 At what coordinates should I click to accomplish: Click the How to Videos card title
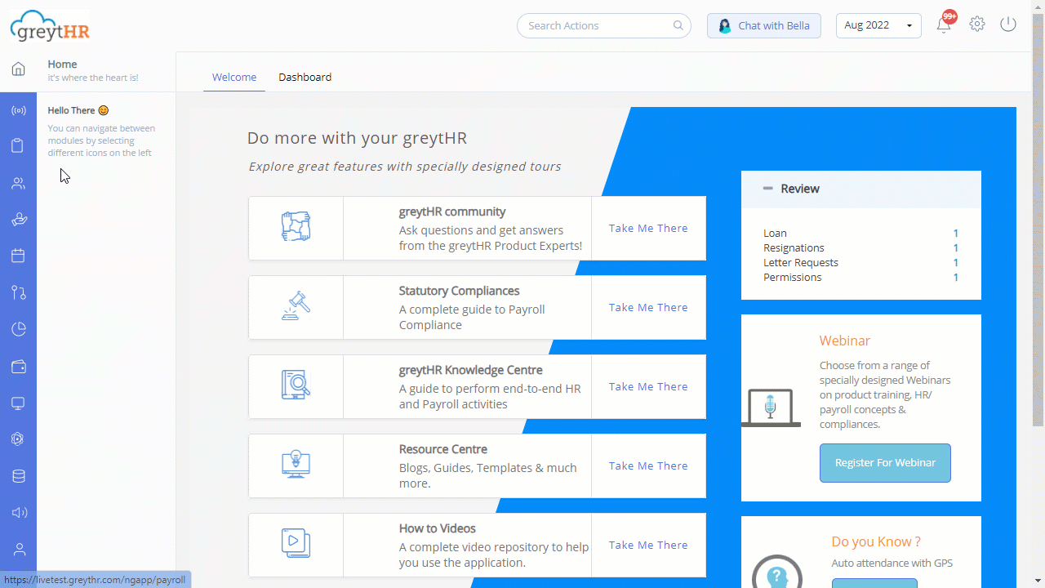(x=438, y=528)
